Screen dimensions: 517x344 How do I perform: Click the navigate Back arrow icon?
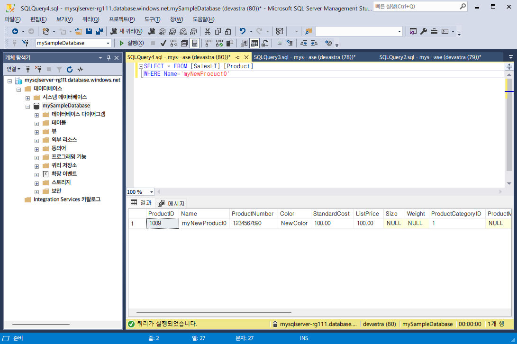pyautogui.click(x=15, y=31)
